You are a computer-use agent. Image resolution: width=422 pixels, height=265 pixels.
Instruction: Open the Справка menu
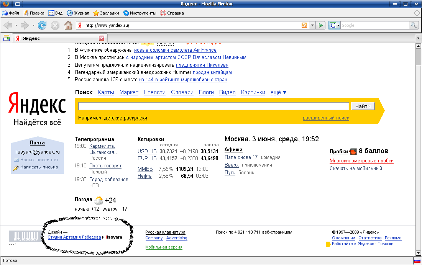click(172, 13)
